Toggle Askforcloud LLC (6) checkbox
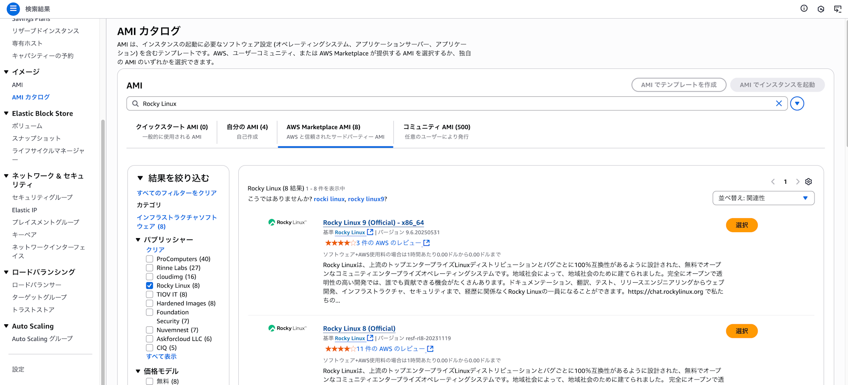 [x=150, y=339]
